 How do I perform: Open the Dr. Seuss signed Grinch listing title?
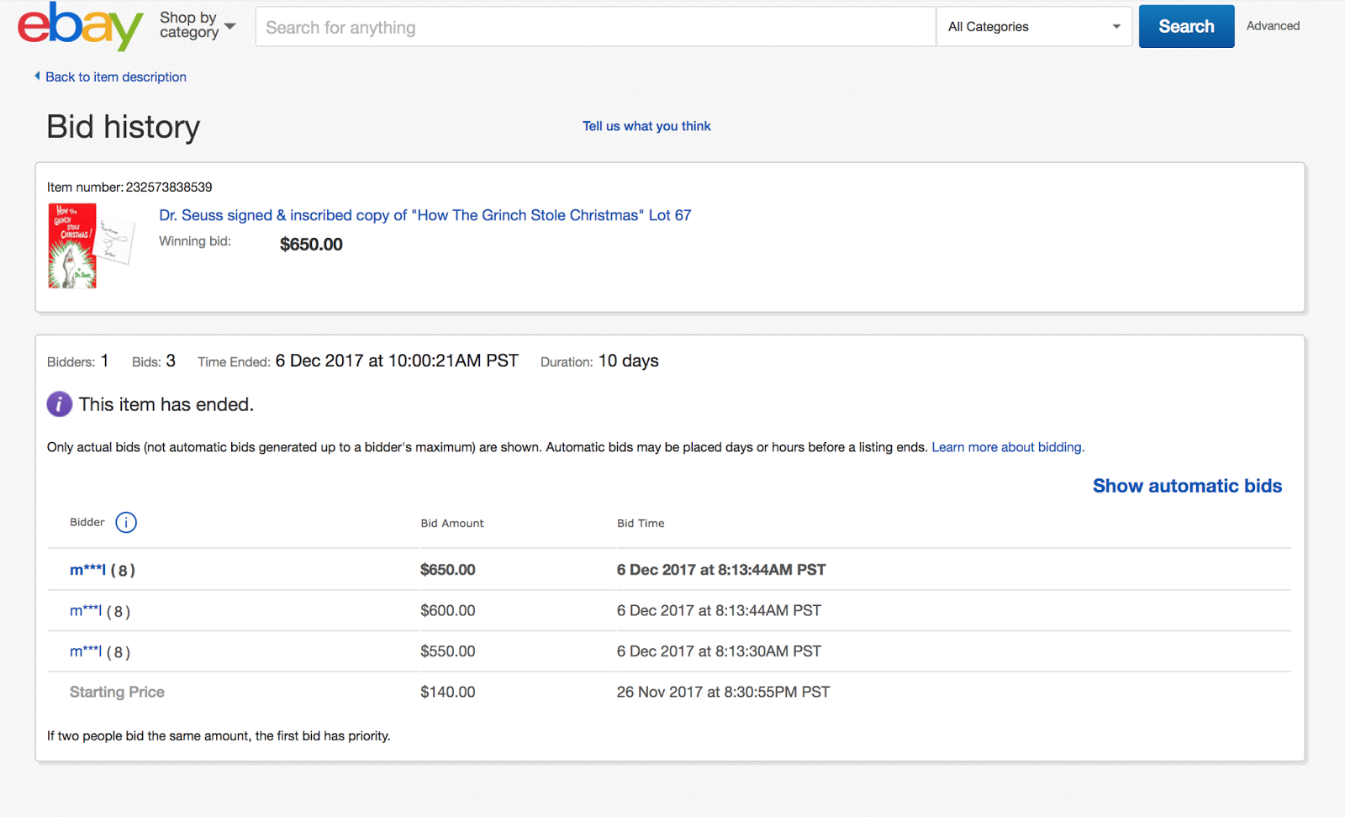click(425, 215)
